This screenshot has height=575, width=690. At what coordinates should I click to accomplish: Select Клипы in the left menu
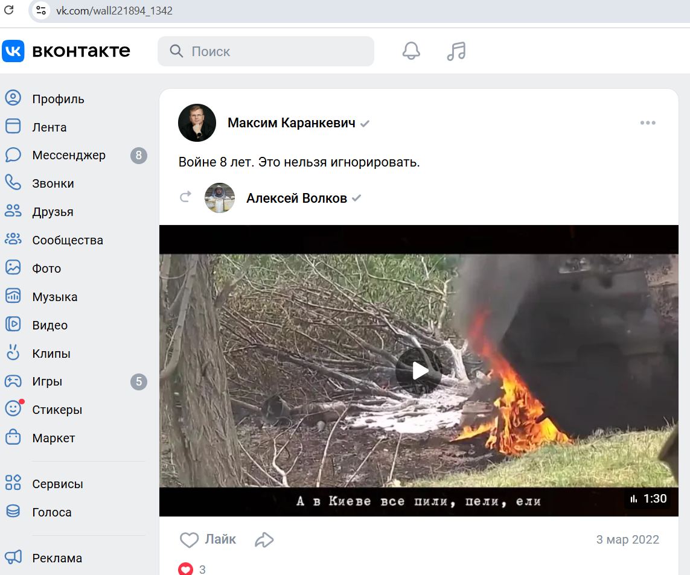[51, 354]
